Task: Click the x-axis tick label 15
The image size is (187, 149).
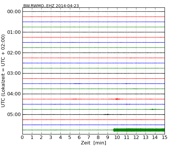Action: click(165, 138)
